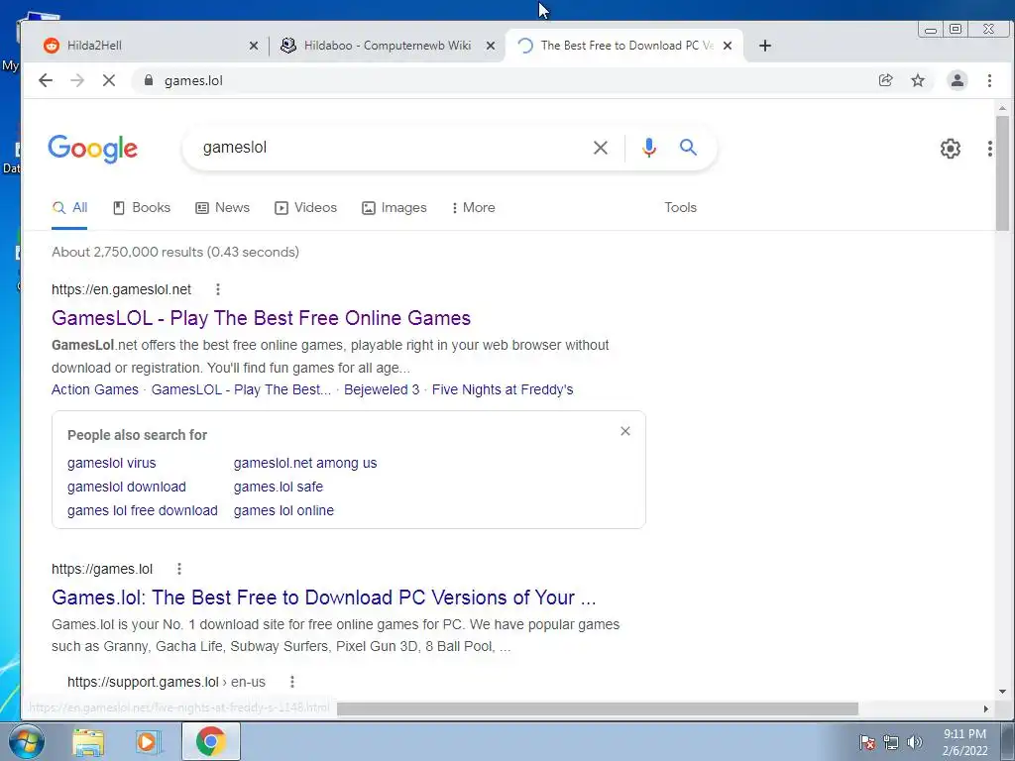Click into the Google search box
Viewport: 1015px width, 761px height.
pyautogui.click(x=389, y=148)
